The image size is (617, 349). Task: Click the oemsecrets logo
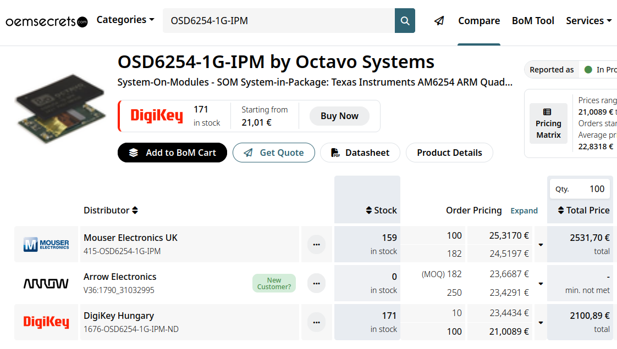pos(46,21)
